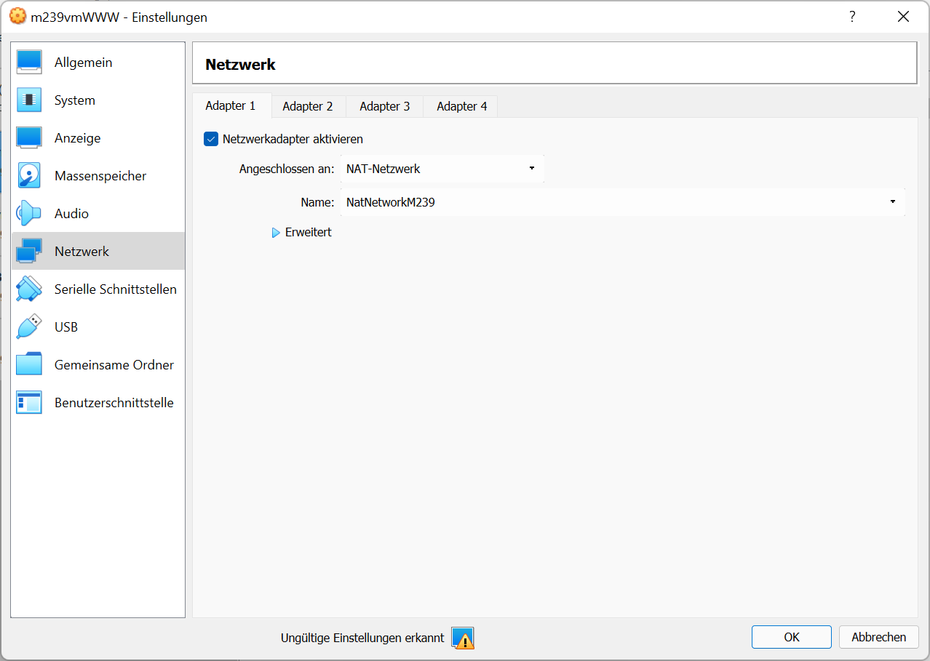Click the Allgemein monitor icon in sidebar
The image size is (930, 661).
29,63
